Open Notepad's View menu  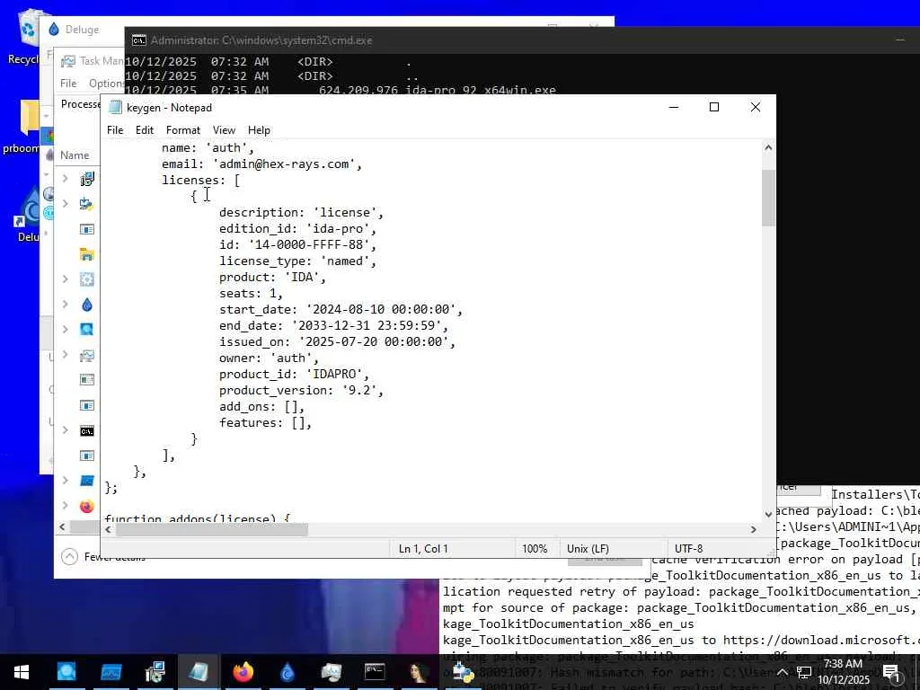224,130
